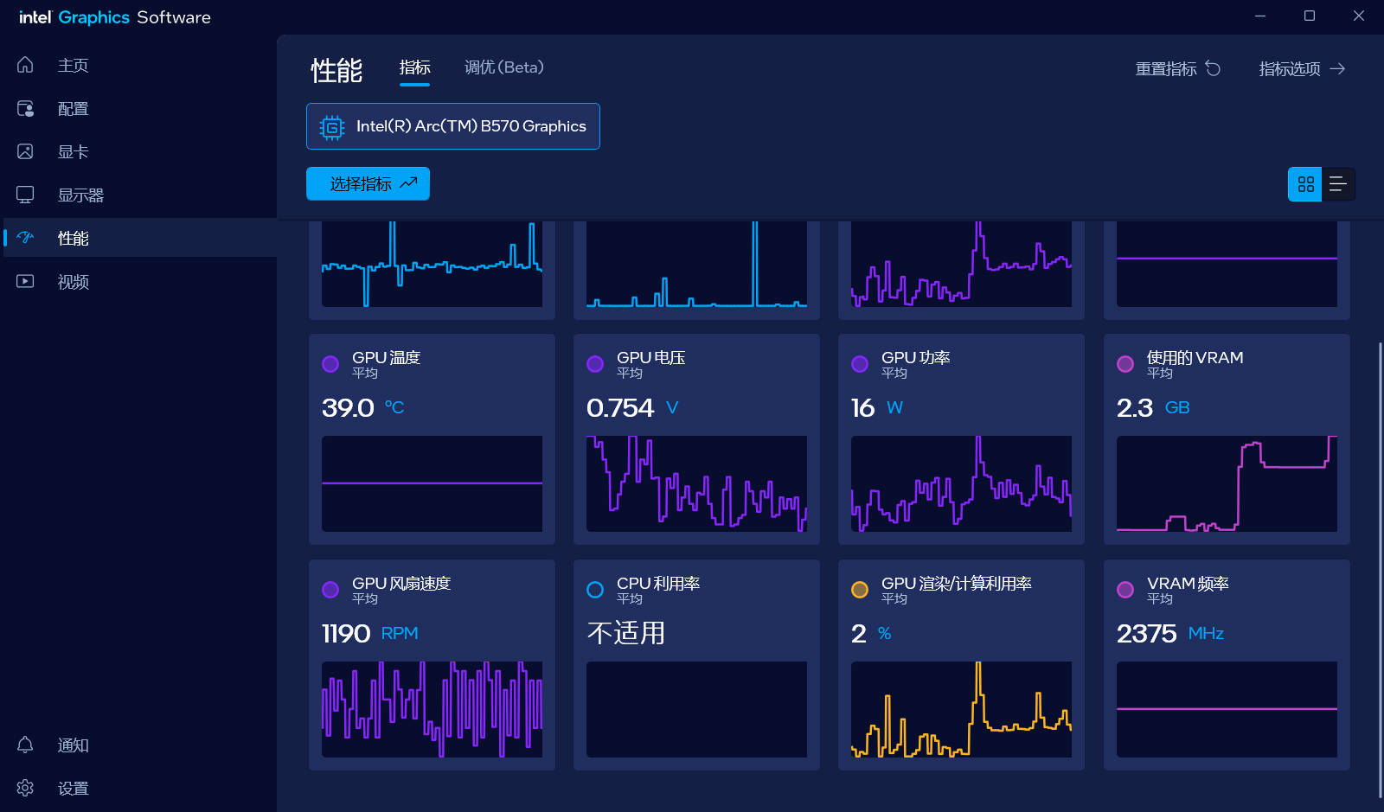Open 设置 in the sidebar
This screenshot has height=812, width=1384.
coord(138,788)
